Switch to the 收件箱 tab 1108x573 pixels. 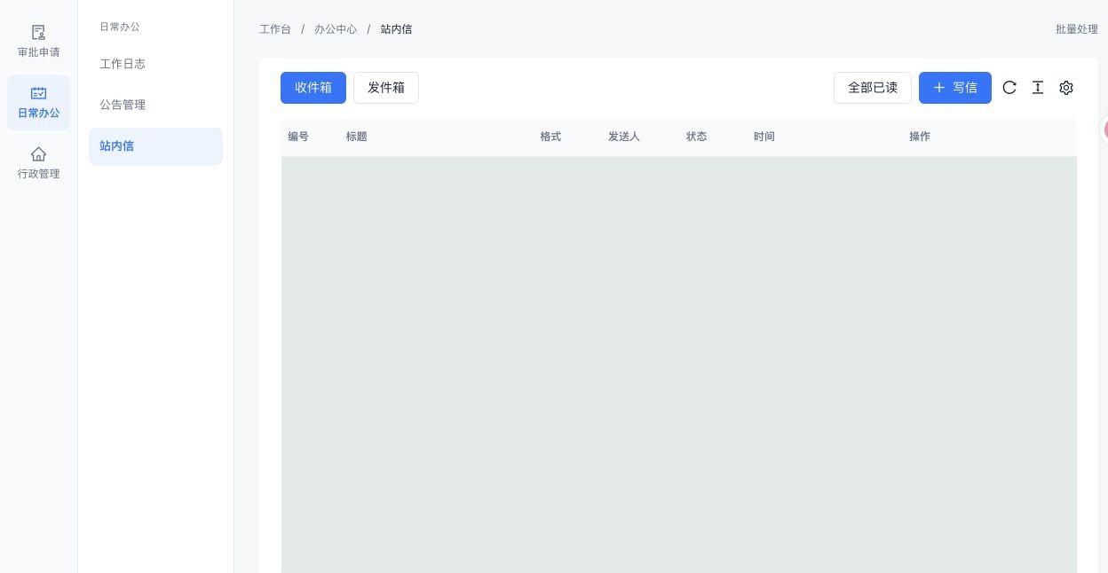(x=313, y=88)
